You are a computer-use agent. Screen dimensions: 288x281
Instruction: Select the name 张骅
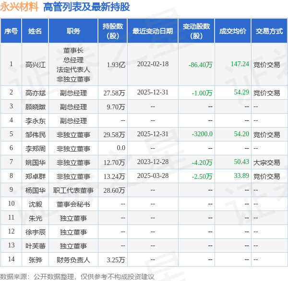pyautogui.click(x=35, y=260)
